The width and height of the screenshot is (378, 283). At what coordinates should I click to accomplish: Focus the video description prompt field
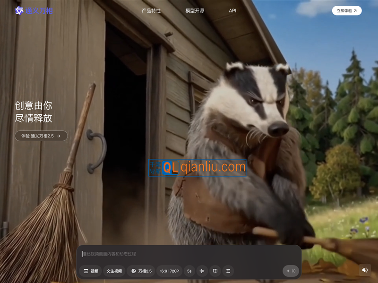[189, 254]
